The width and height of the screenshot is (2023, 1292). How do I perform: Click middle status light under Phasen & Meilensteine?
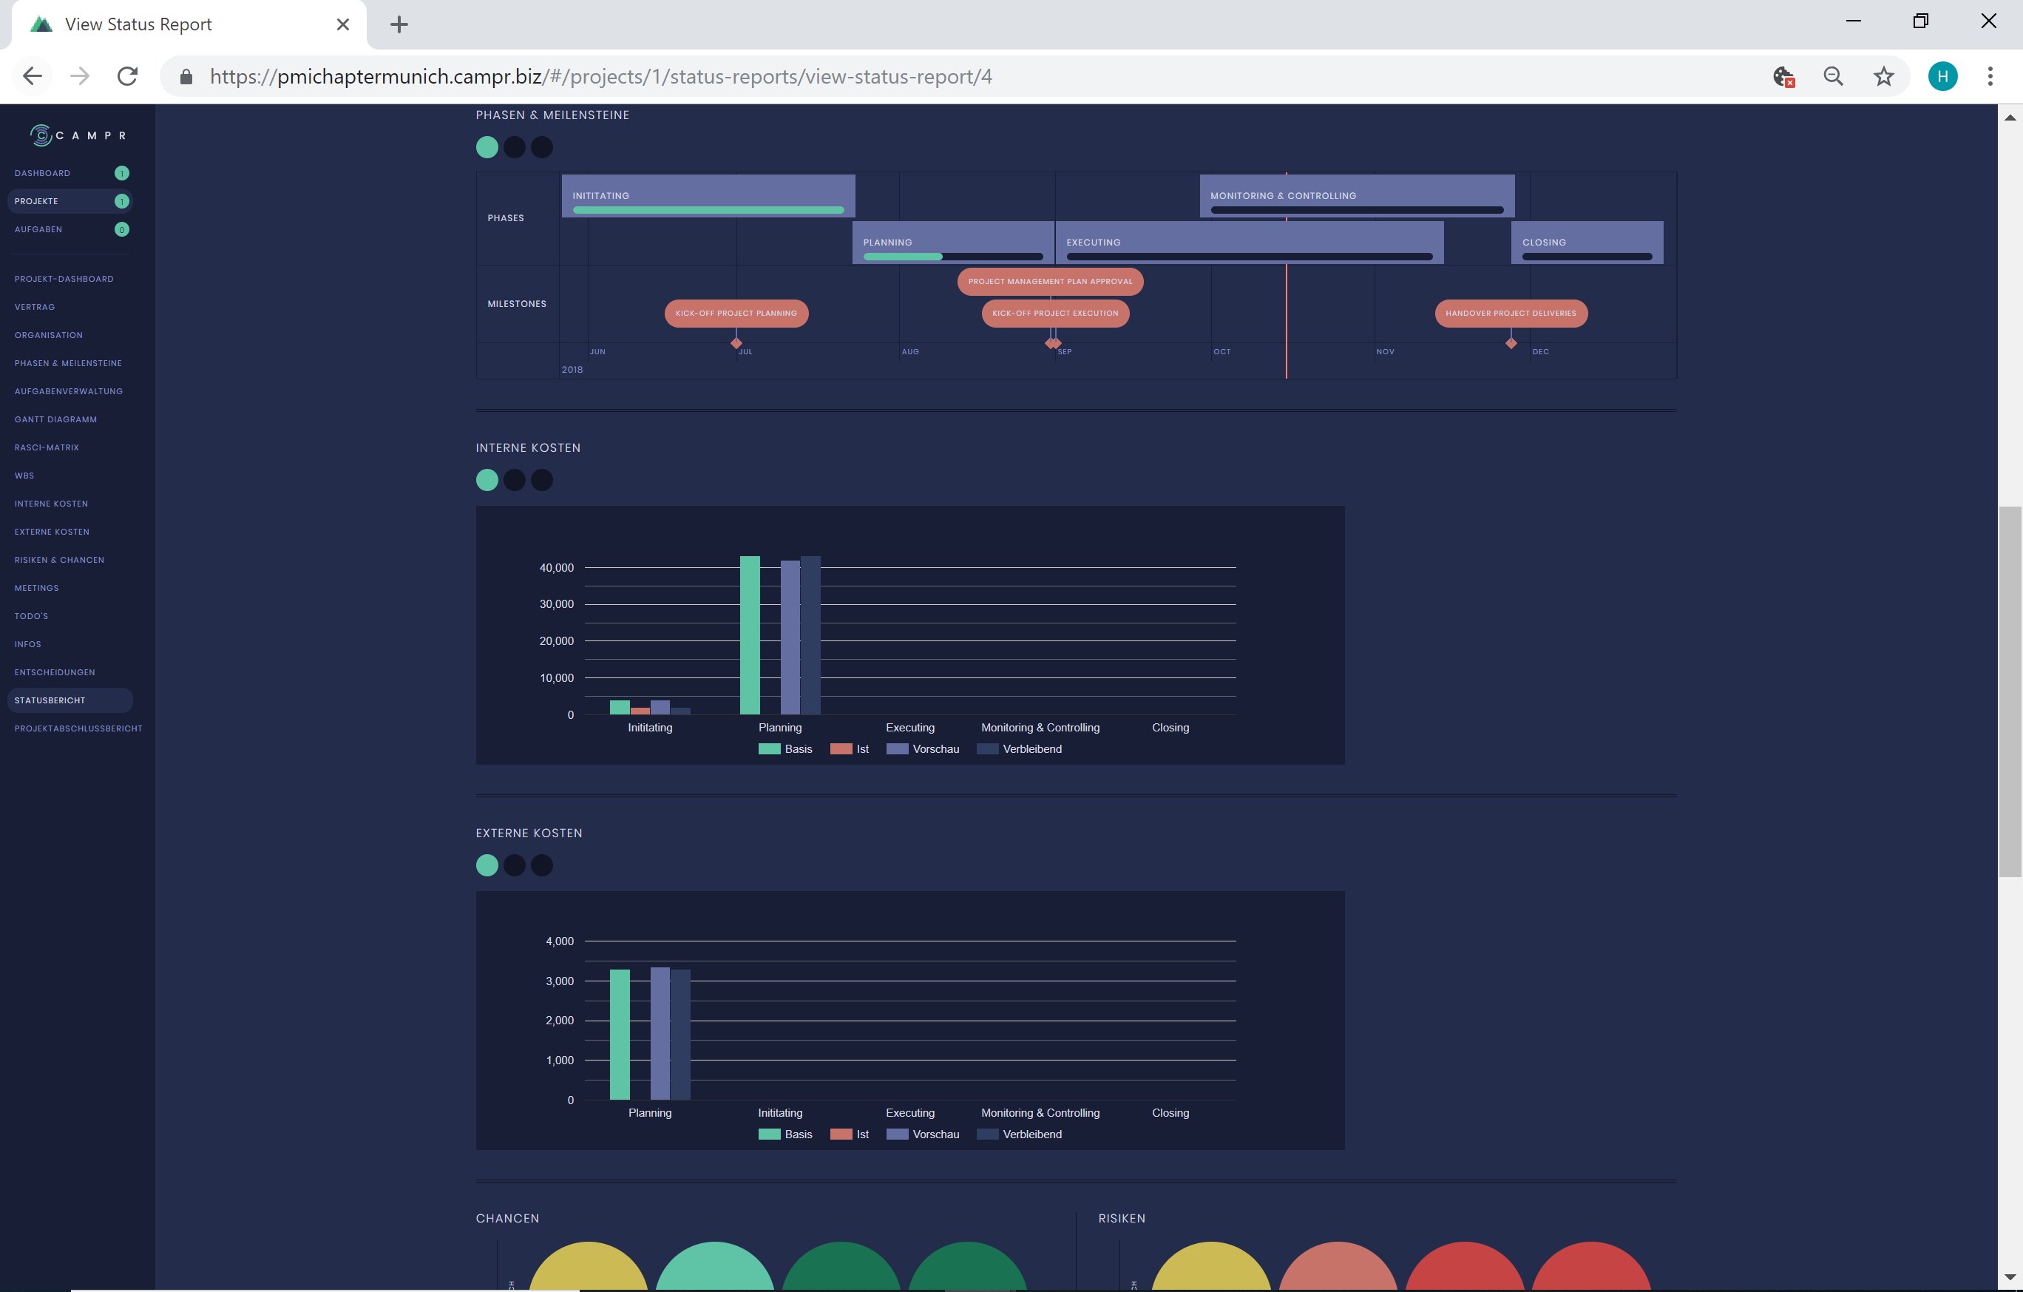click(515, 148)
